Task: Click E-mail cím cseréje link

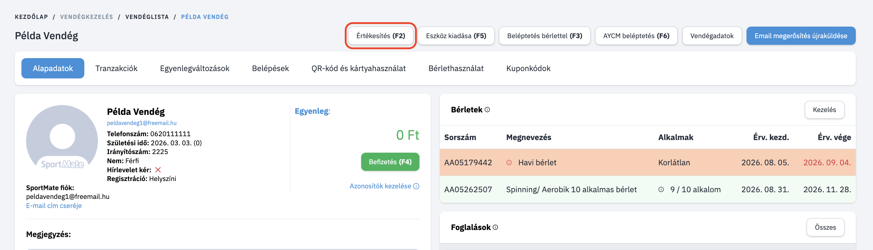Action: tap(54, 206)
